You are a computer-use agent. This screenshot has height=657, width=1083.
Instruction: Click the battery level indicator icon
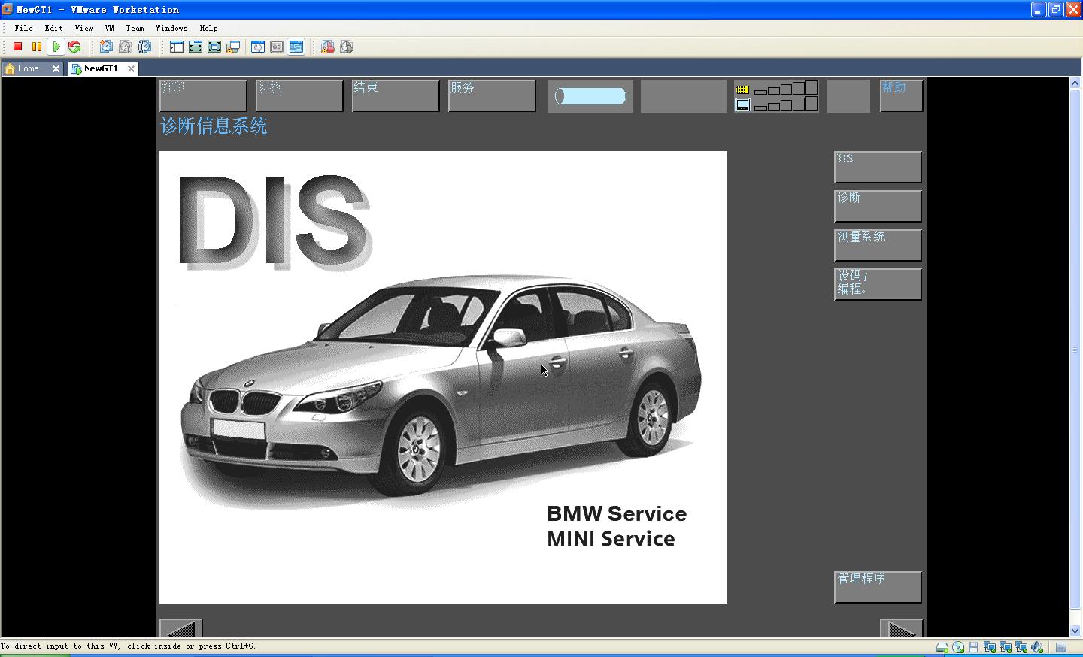[x=742, y=89]
